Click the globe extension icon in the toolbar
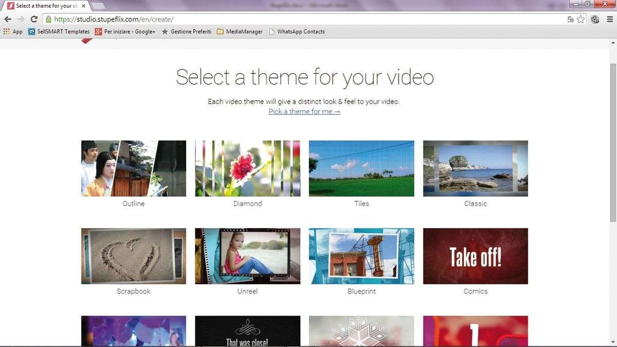617x347 pixels. pyautogui.click(x=595, y=20)
